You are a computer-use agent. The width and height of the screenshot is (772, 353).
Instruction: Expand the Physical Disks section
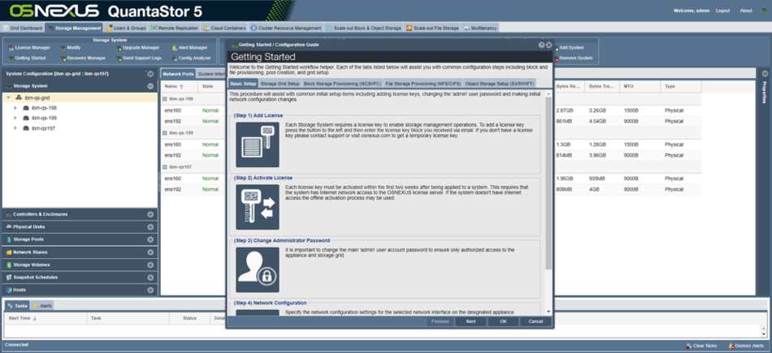click(x=150, y=227)
